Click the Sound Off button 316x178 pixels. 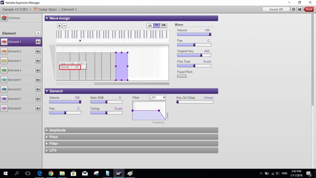tap(276, 9)
